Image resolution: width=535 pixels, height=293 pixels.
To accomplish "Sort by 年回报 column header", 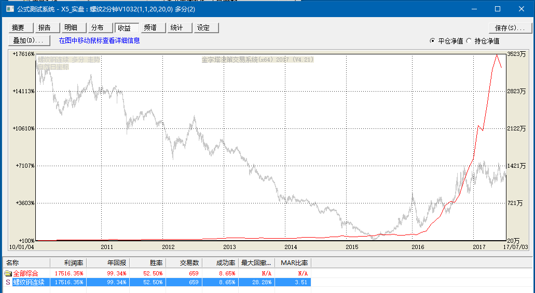I will [108, 262].
